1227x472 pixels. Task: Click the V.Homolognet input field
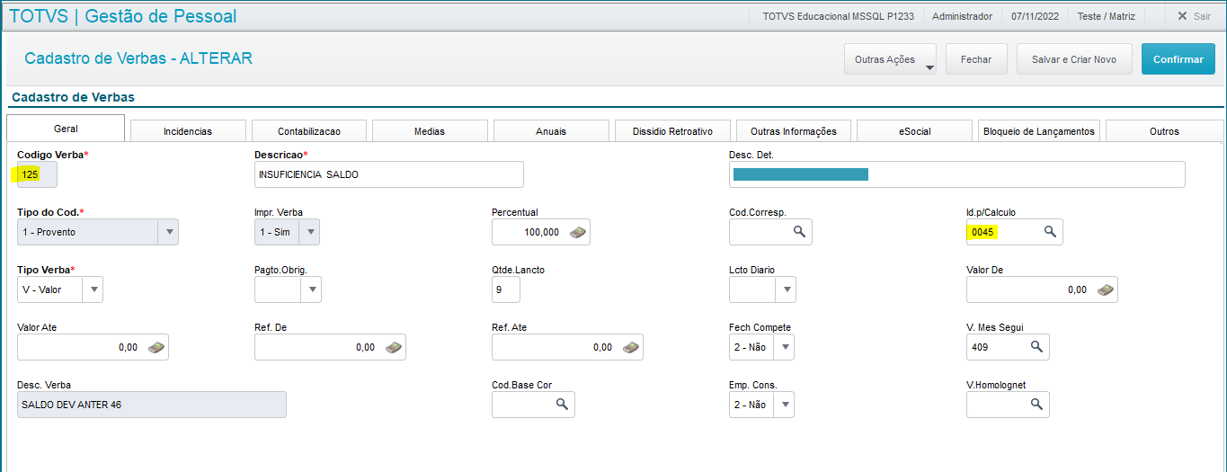click(1008, 405)
